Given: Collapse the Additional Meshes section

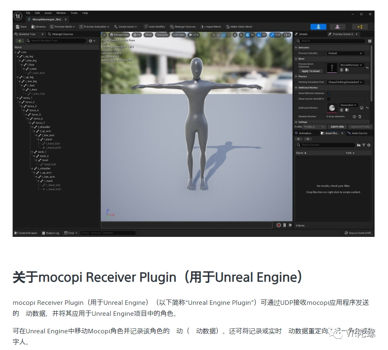Looking at the screenshot, I should (296, 88).
